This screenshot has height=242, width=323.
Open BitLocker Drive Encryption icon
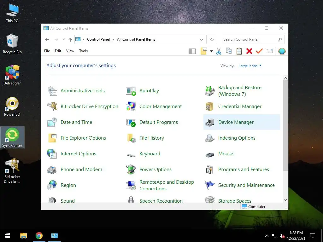(52, 107)
